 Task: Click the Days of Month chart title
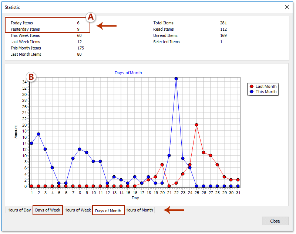click(x=128, y=73)
